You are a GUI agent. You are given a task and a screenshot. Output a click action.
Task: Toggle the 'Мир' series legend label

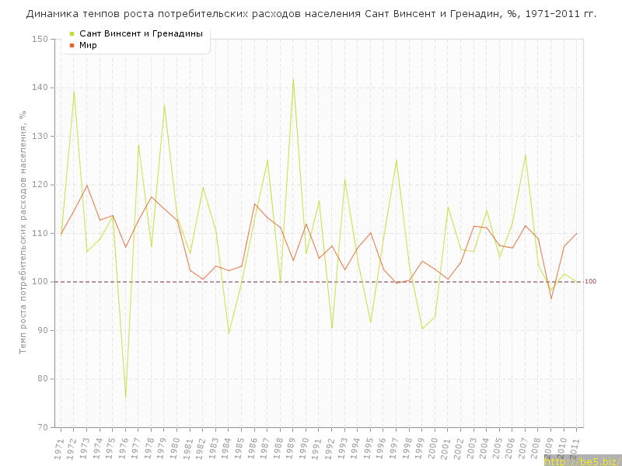point(88,45)
